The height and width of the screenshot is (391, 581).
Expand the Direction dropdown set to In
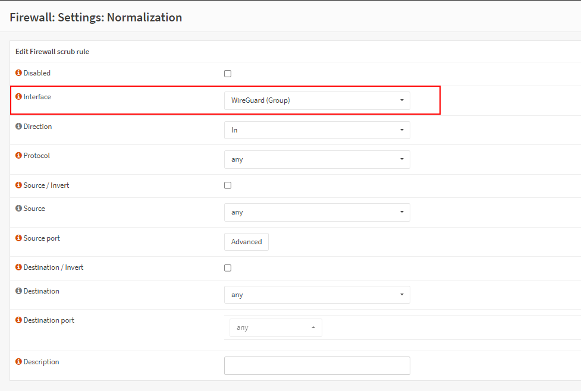click(x=317, y=130)
